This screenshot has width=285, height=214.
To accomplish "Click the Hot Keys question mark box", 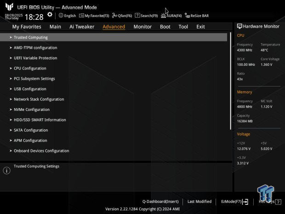I will [x=278, y=202].
